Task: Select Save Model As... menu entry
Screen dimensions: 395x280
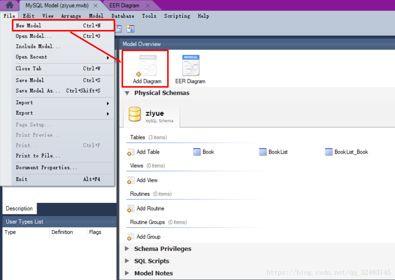Action: click(x=63, y=91)
